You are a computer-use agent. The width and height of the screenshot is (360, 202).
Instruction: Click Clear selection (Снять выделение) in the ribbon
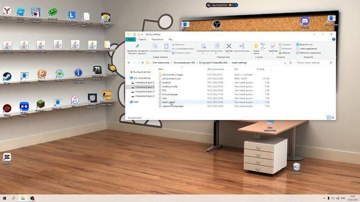pos(307,49)
